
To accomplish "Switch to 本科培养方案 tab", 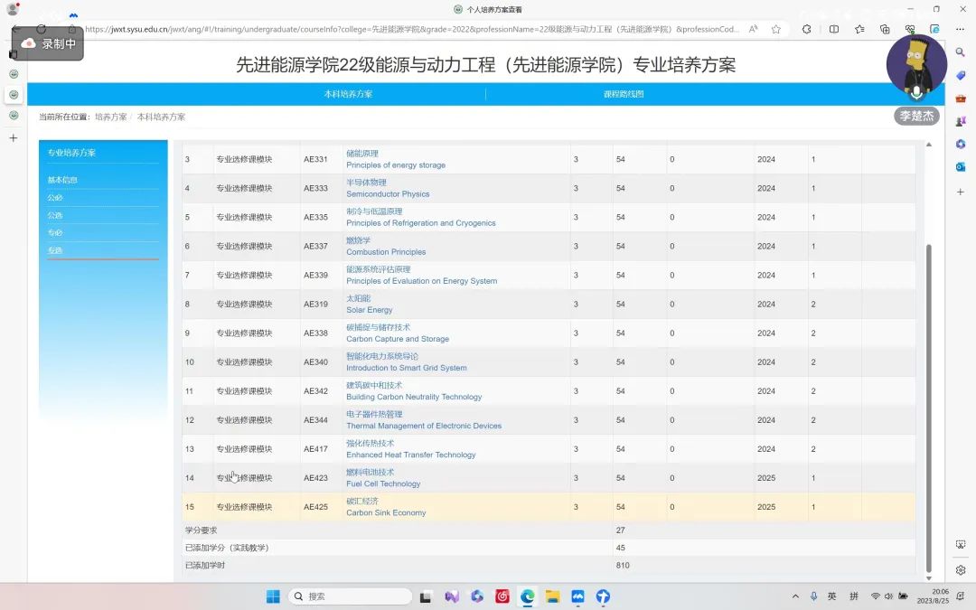I will pyautogui.click(x=348, y=94).
